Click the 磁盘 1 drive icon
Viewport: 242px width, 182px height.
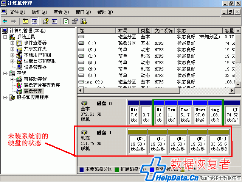pyautogui.click(x=84, y=132)
